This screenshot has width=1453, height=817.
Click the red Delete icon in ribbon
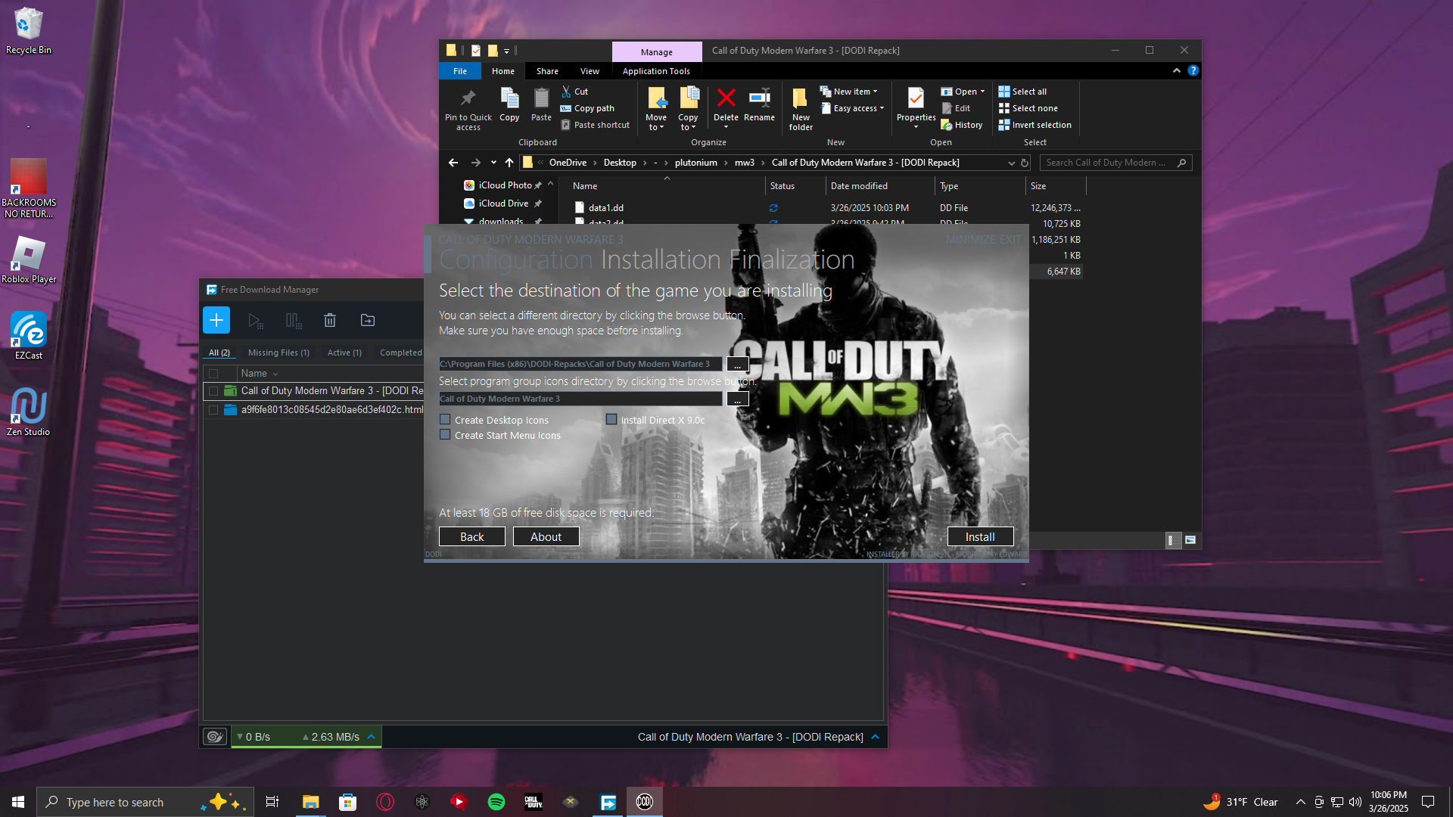[x=726, y=98]
